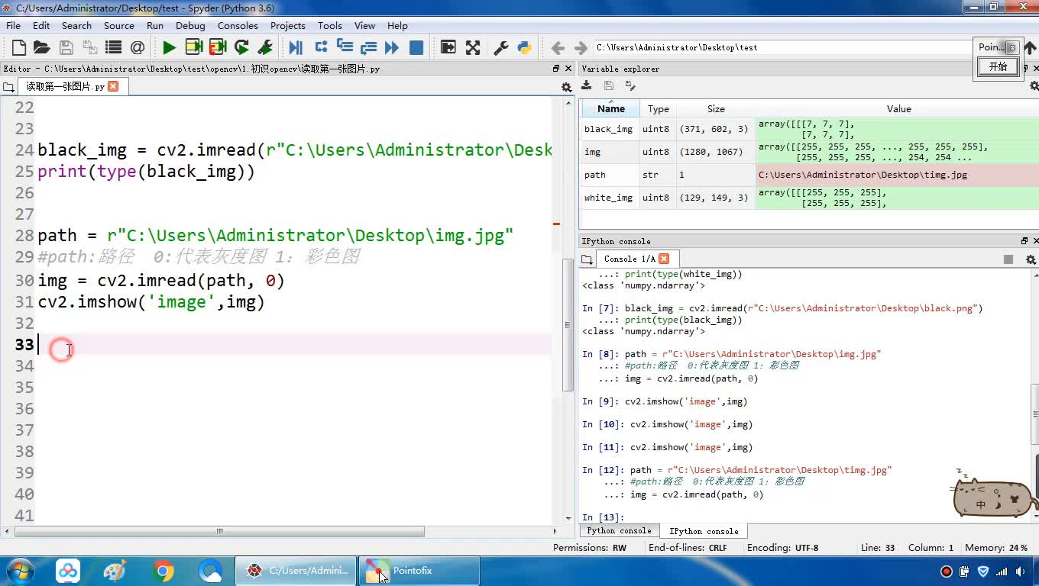Close the 读取第一张图片.py editor tab
This screenshot has height=586, width=1039.
(x=113, y=86)
